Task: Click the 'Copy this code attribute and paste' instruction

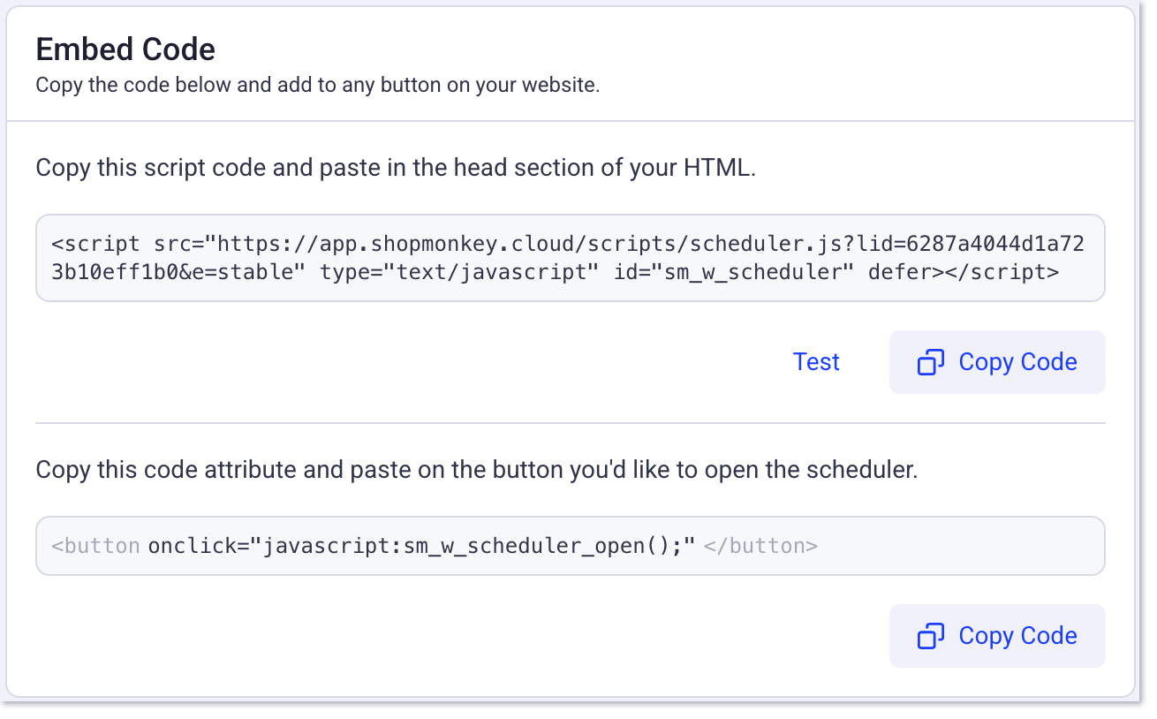Action: (x=477, y=469)
